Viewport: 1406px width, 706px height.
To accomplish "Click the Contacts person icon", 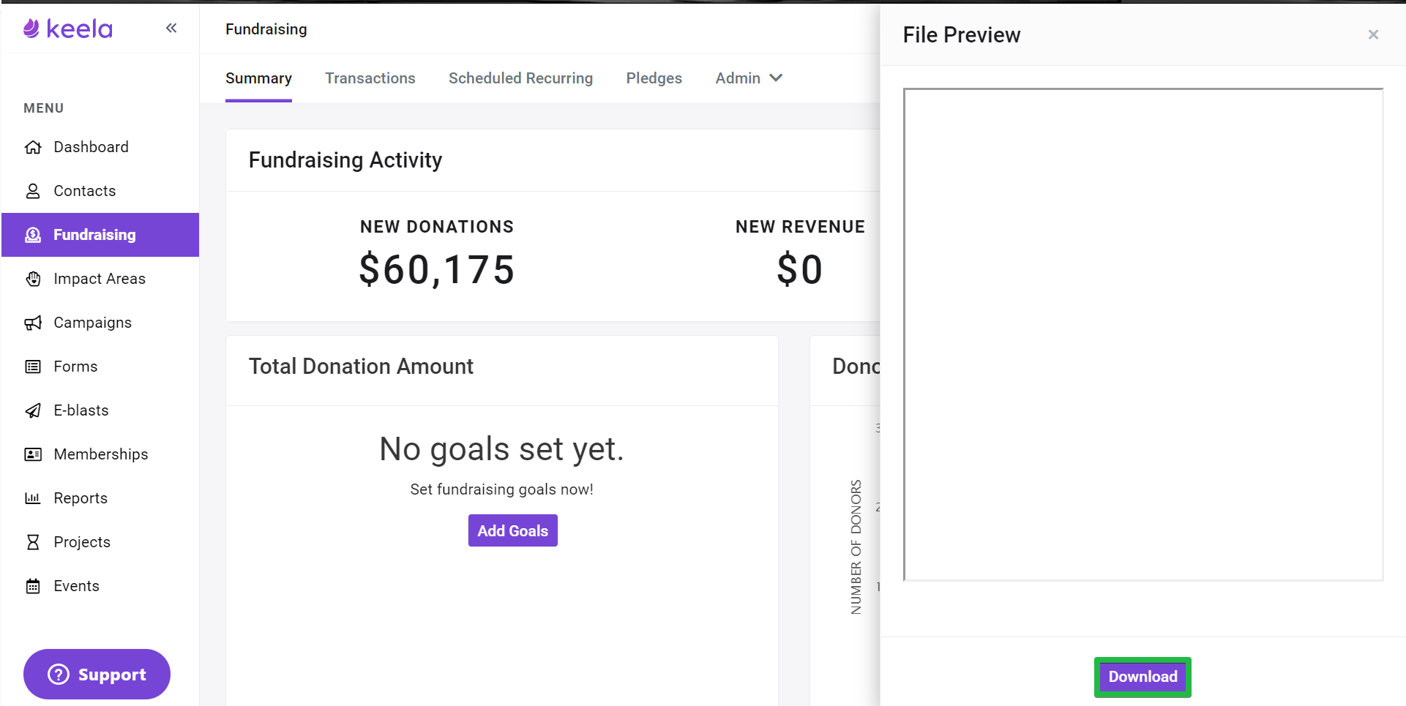I will coord(33,191).
